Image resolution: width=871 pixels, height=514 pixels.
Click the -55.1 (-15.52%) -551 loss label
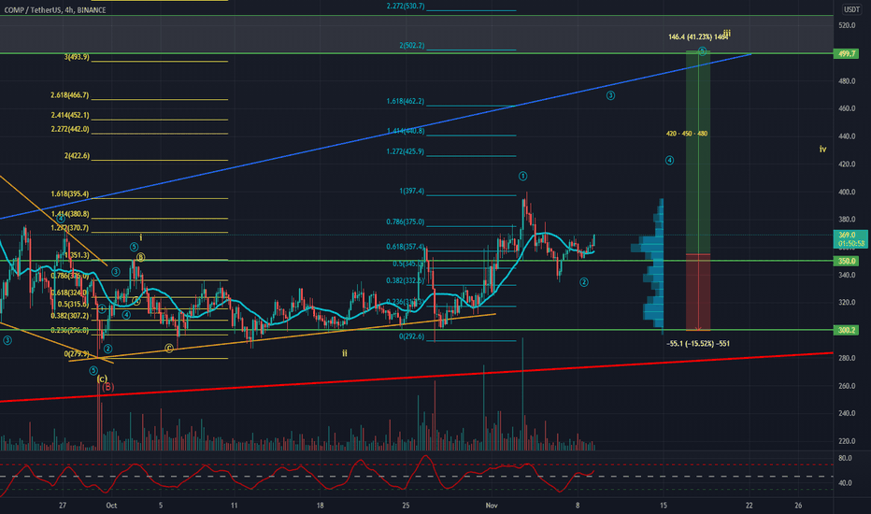tap(698, 344)
